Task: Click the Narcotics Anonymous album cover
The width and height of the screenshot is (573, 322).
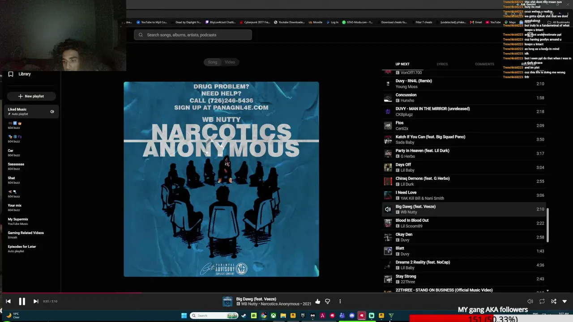Action: point(222,179)
